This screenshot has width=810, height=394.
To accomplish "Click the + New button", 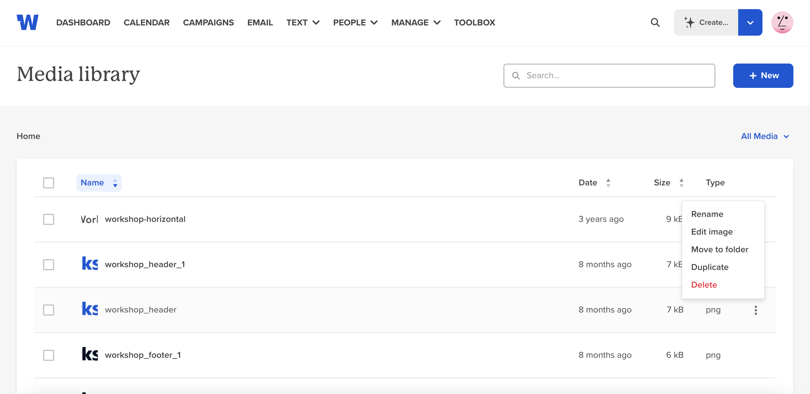I will point(763,75).
